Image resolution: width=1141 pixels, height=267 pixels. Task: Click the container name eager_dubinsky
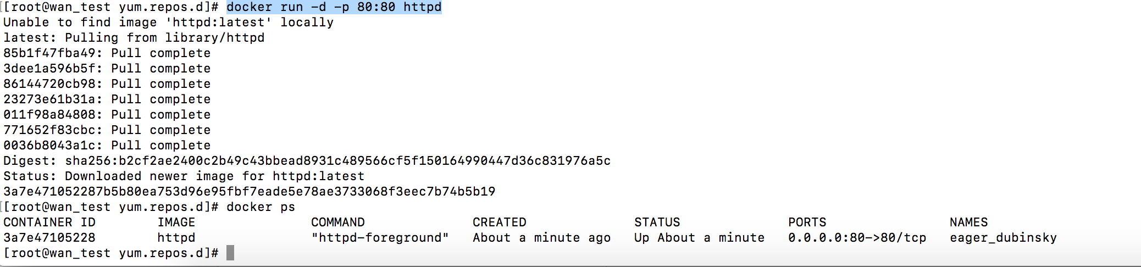pyautogui.click(x=1003, y=238)
